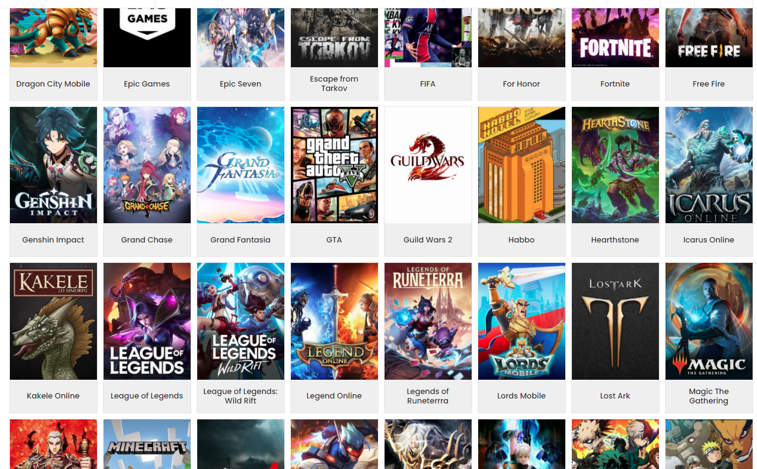Click the Magic The Gathering title link

(x=709, y=396)
